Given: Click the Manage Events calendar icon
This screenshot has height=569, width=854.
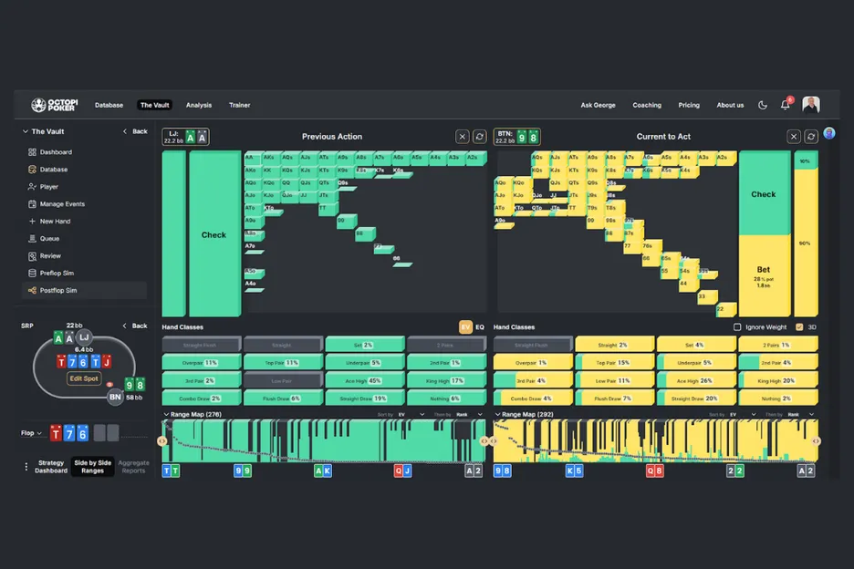Looking at the screenshot, I should (32, 204).
